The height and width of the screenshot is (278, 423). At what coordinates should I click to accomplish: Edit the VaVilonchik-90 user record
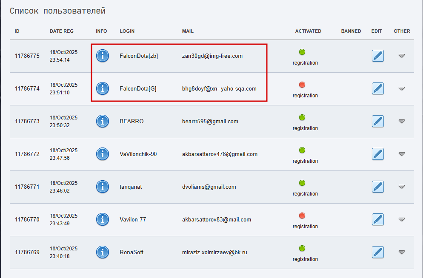point(377,154)
